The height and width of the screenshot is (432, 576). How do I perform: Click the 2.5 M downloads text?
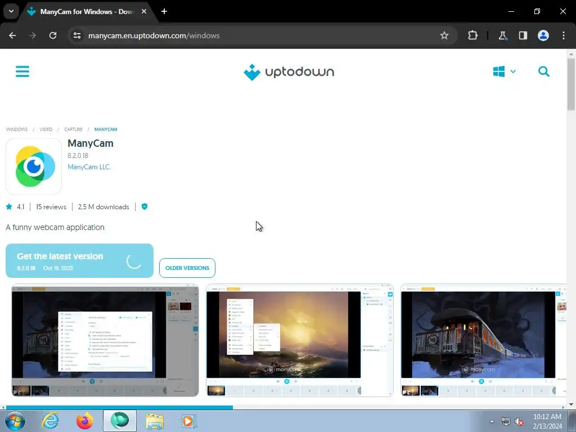[x=103, y=207]
